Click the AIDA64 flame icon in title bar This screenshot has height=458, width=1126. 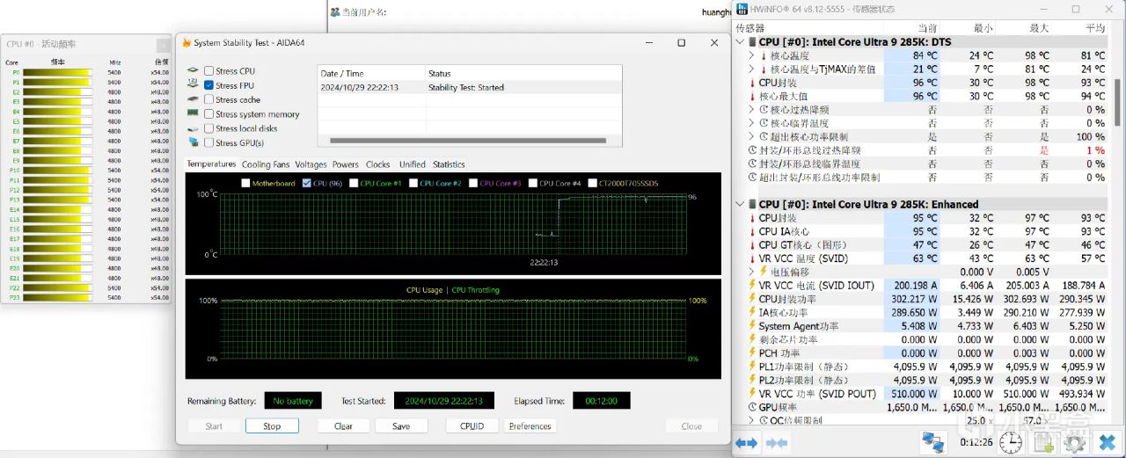186,43
